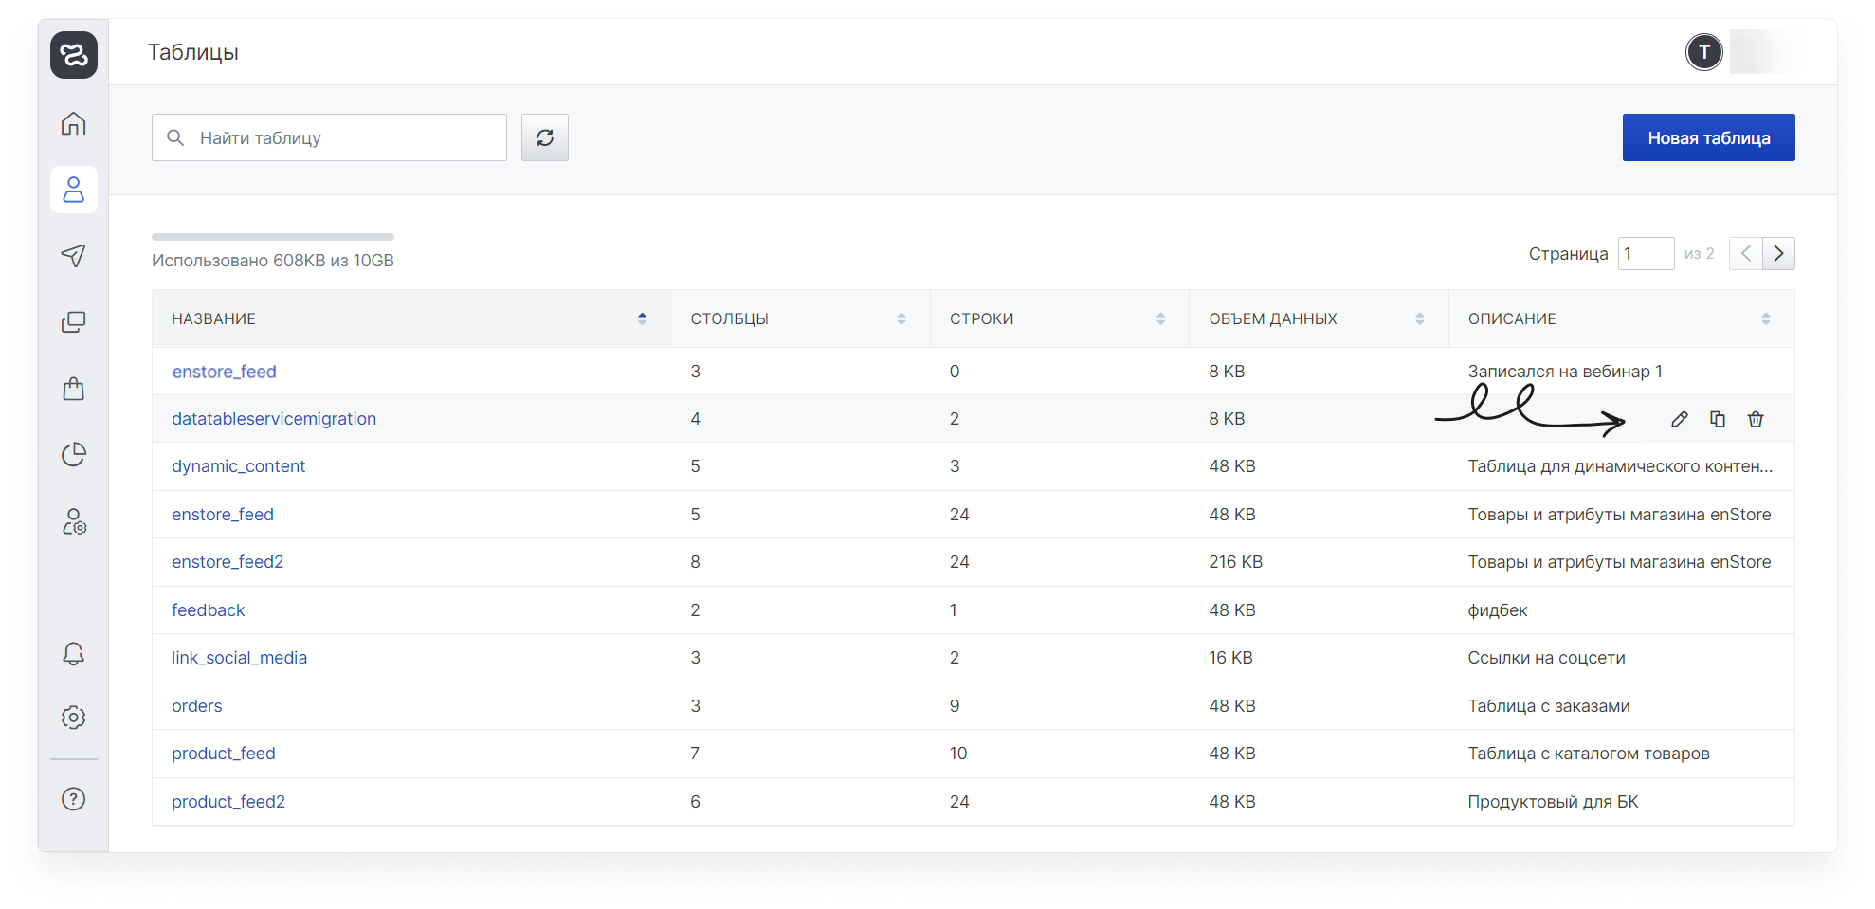Edit the datatableservicemigration table with pencil icon
The image size is (1875, 909).
coord(1680,419)
